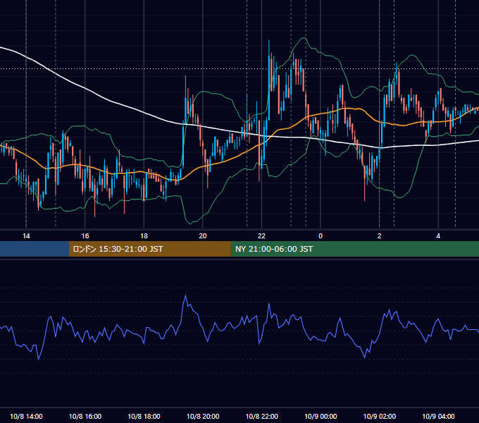Click the blue session bar before London
This screenshot has width=479, height=423.
tap(35, 249)
